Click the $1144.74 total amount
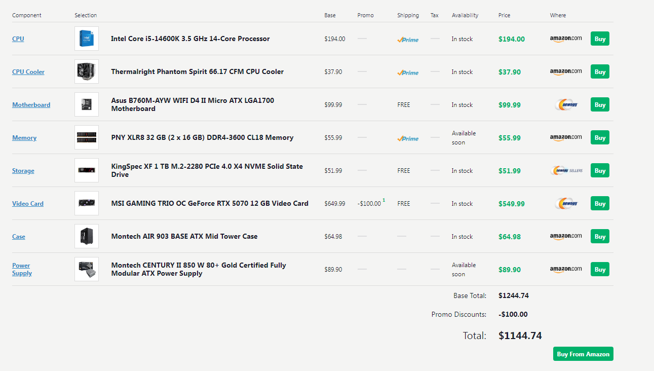The height and width of the screenshot is (371, 654). tap(520, 336)
